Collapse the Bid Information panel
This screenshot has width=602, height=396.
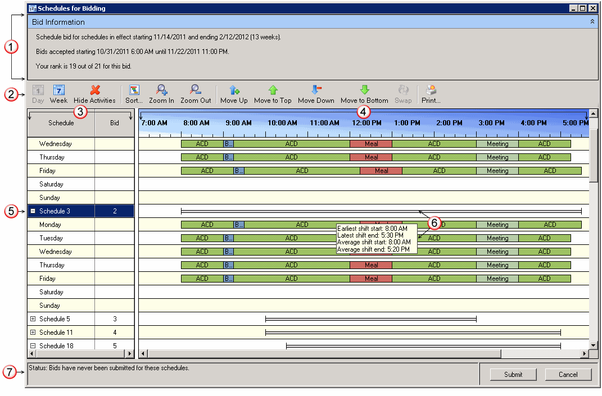[x=592, y=22]
